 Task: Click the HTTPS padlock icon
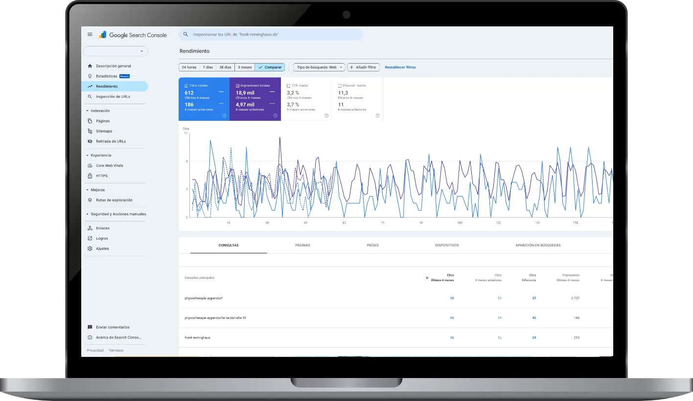tap(90, 176)
